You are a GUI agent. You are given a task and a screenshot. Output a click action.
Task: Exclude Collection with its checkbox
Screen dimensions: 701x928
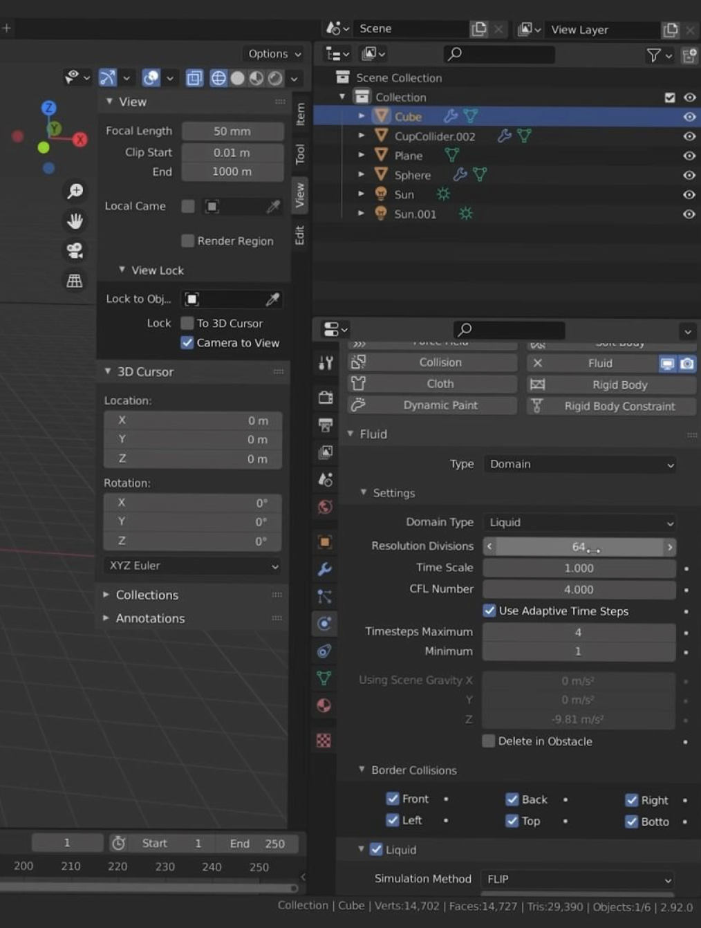click(x=670, y=98)
